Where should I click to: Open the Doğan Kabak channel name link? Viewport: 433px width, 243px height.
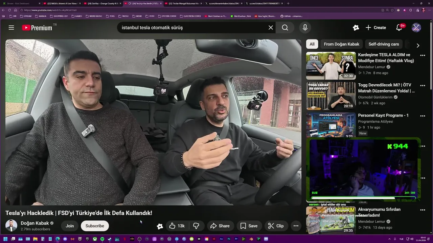click(35, 223)
